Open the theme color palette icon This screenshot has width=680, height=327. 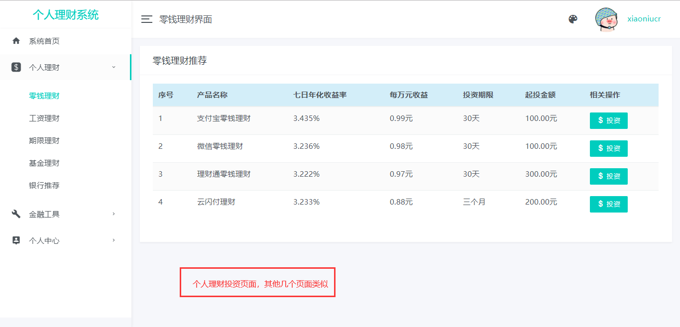[573, 19]
